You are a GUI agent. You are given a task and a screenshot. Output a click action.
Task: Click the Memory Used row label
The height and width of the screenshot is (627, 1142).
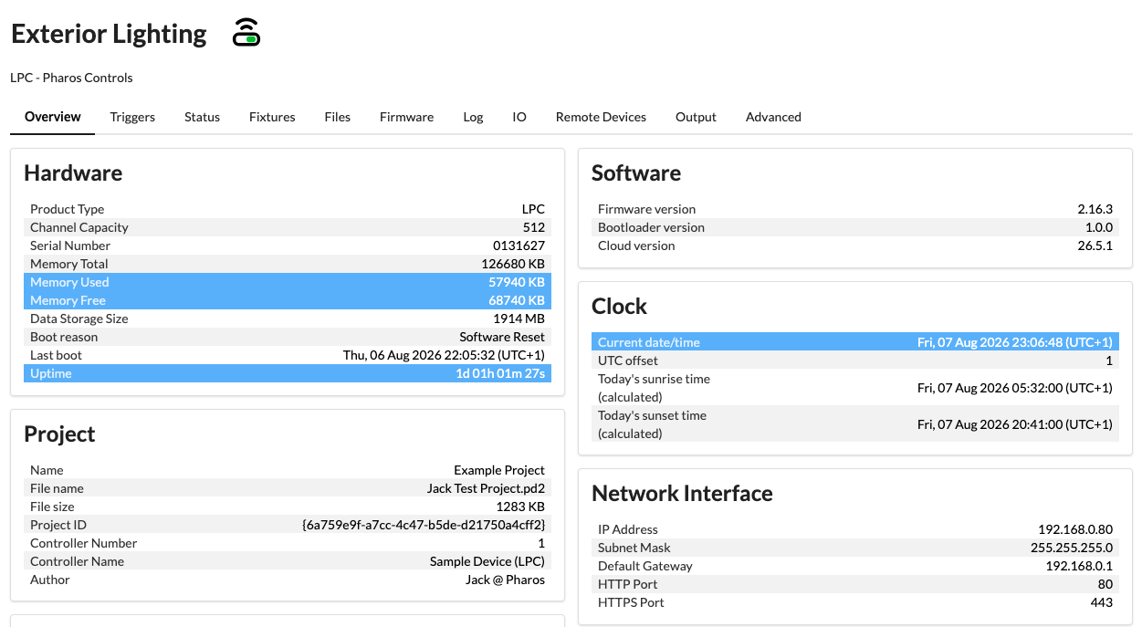coord(69,282)
